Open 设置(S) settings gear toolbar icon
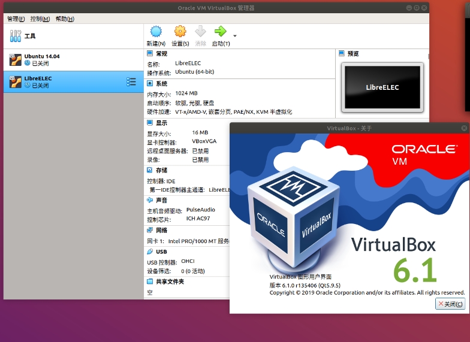The height and width of the screenshot is (342, 470). (180, 31)
